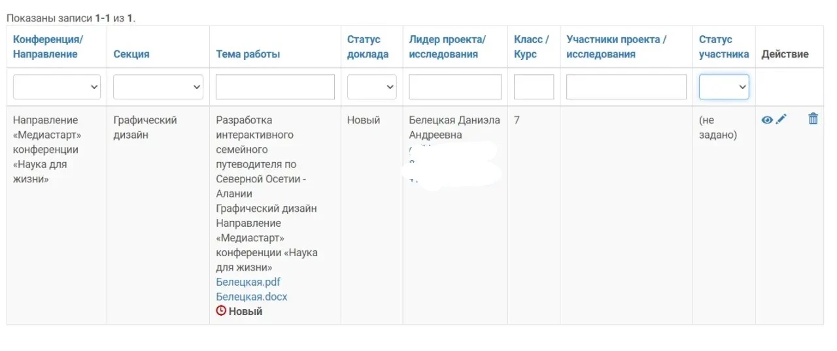Download the Белецкая.docx file link
Image resolution: width=837 pixels, height=351 pixels.
point(252,297)
